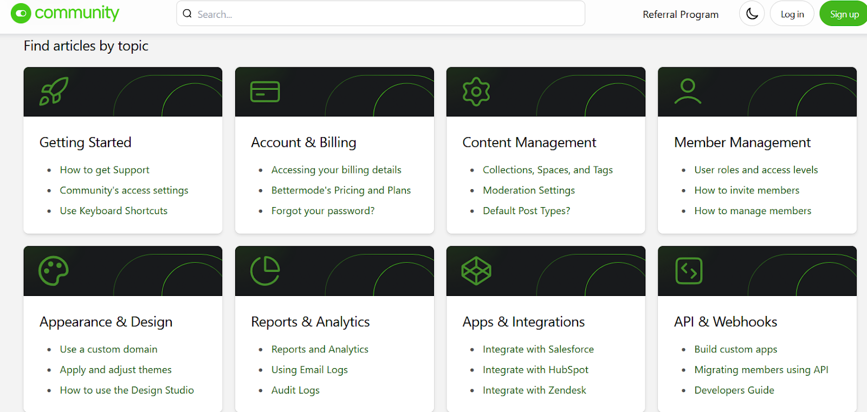This screenshot has height=412, width=867.
Task: Click the community logo icon
Action: (21, 14)
